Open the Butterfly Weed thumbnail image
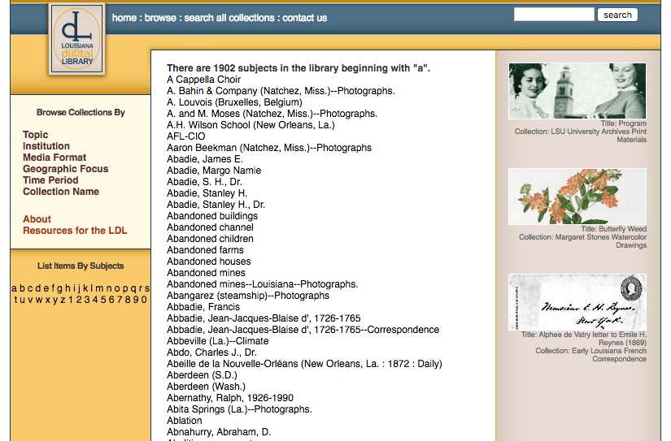The height and width of the screenshot is (441, 671). click(577, 197)
